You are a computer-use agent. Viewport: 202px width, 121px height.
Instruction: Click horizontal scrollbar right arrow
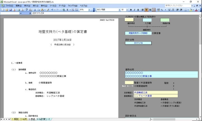pos(197,119)
